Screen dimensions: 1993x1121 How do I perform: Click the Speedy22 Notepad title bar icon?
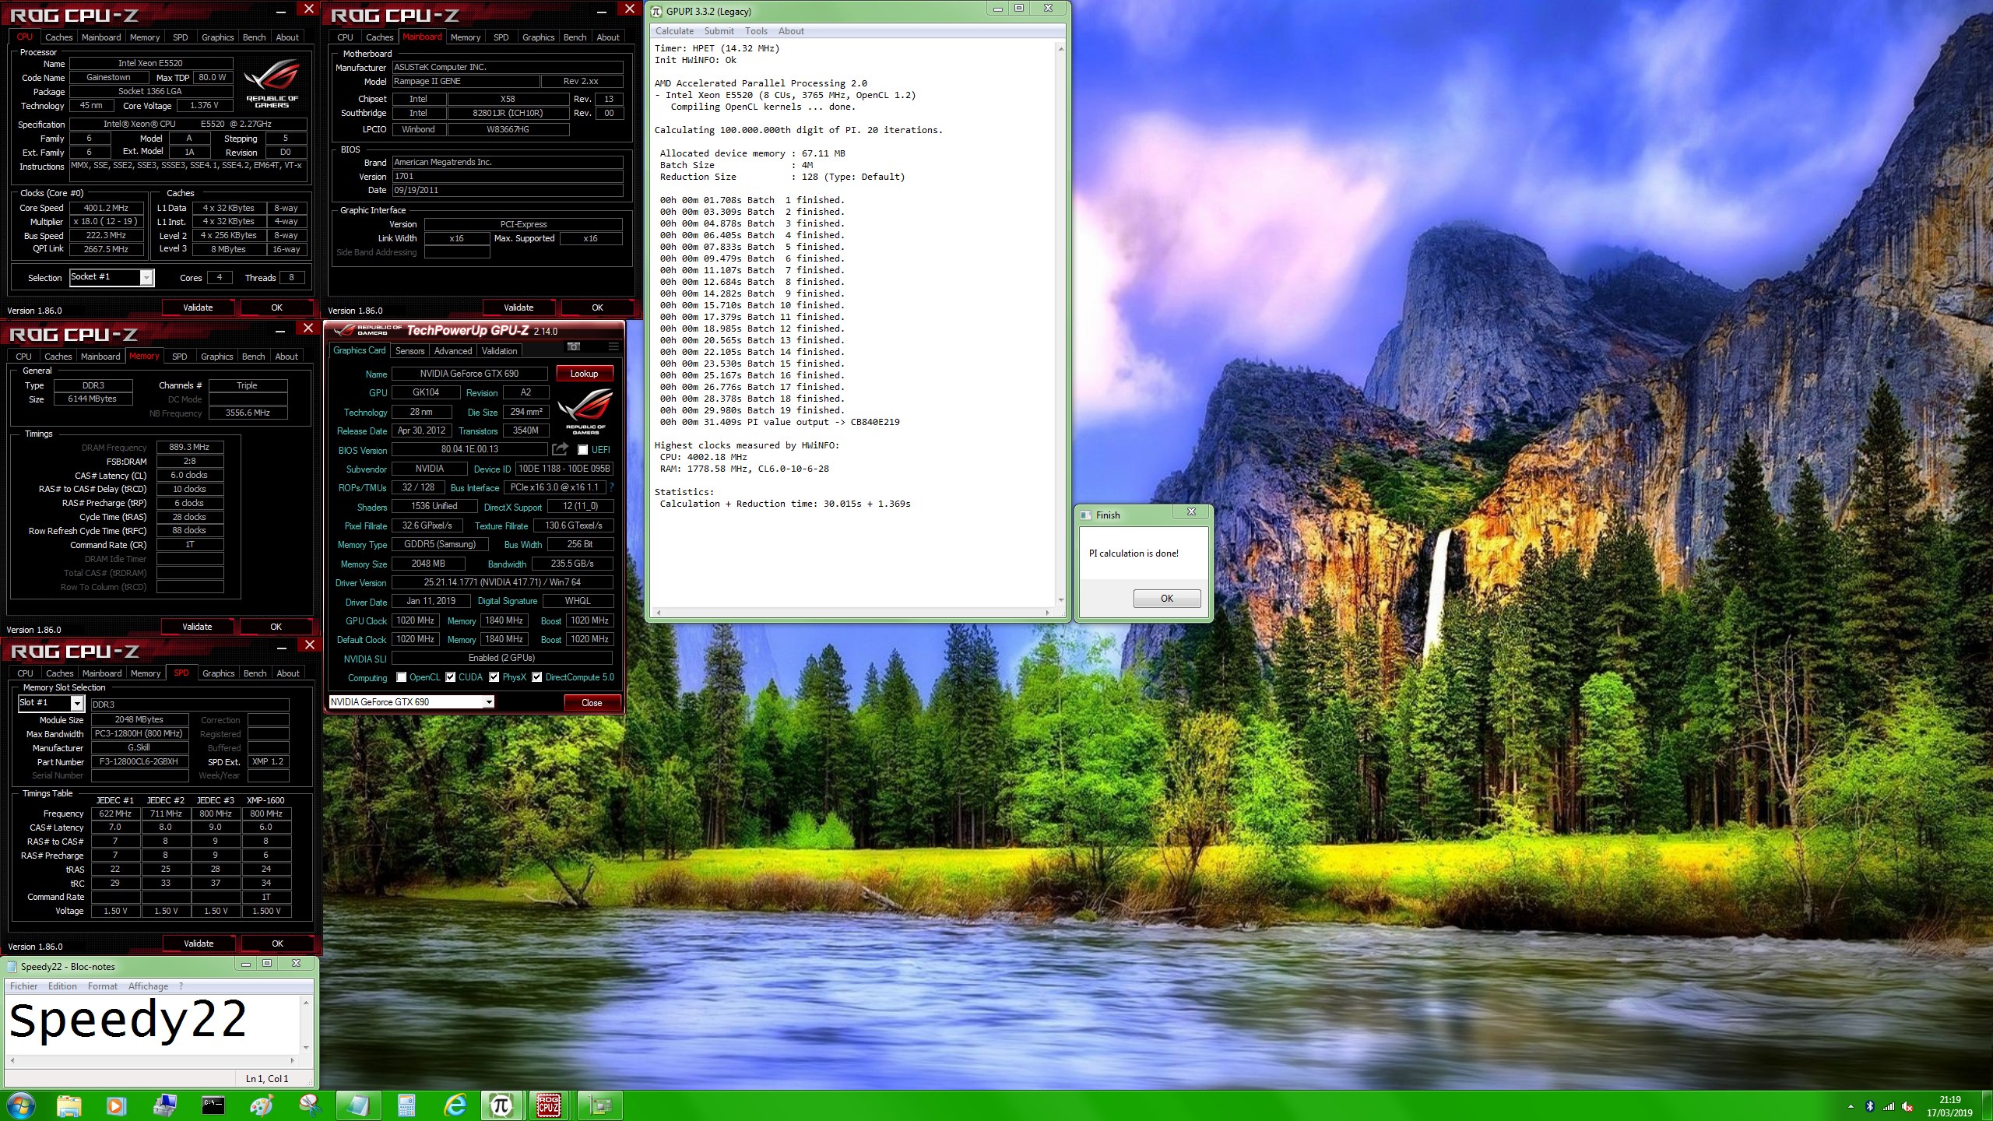(x=12, y=966)
